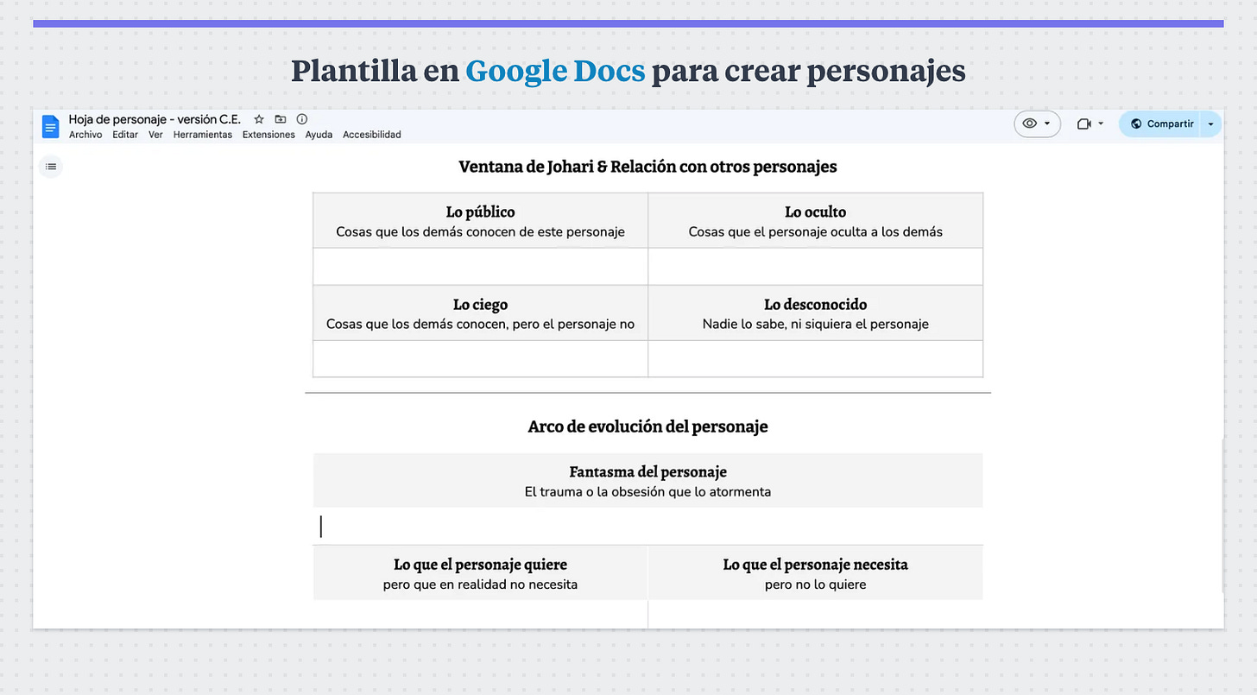Click the slide title Plantilla en Google Docs
Viewport: 1257px width, 695px height.
click(628, 71)
